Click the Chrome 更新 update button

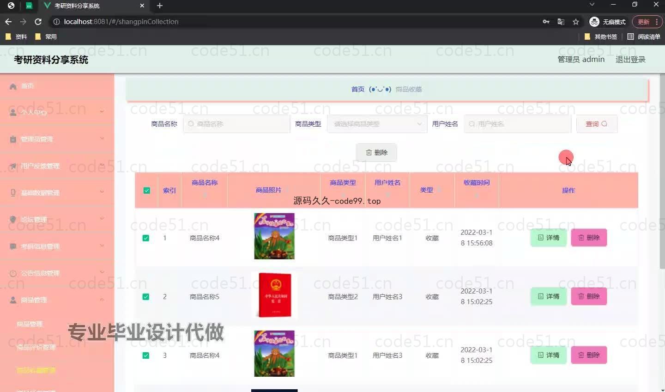coord(647,22)
